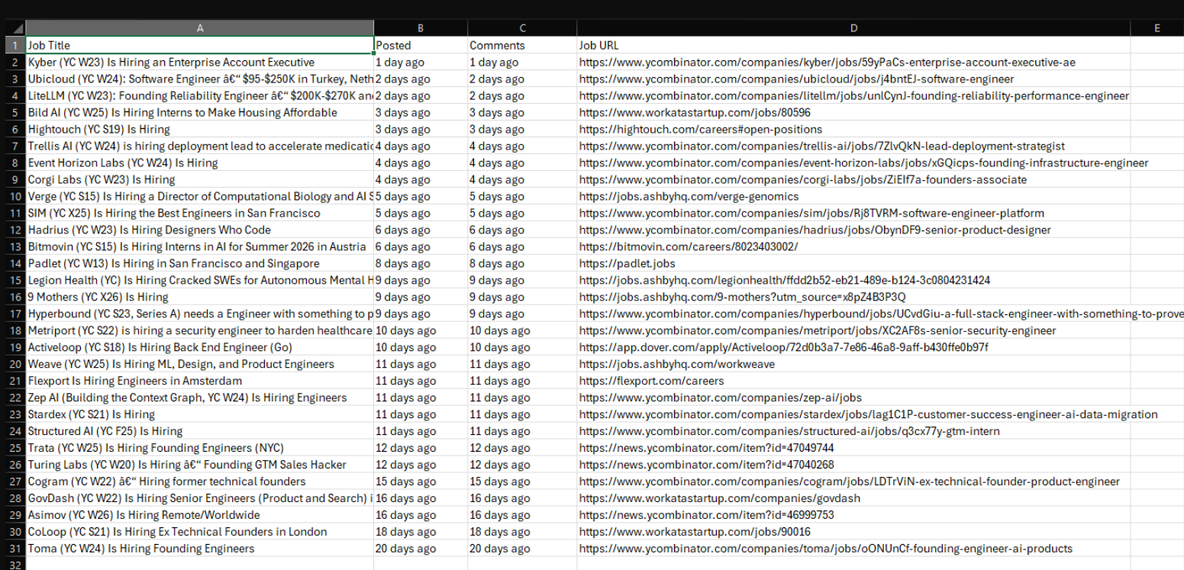The width and height of the screenshot is (1184, 570).
Task: Select the Structured AI (YC F25) title cell
Action: click(x=200, y=431)
